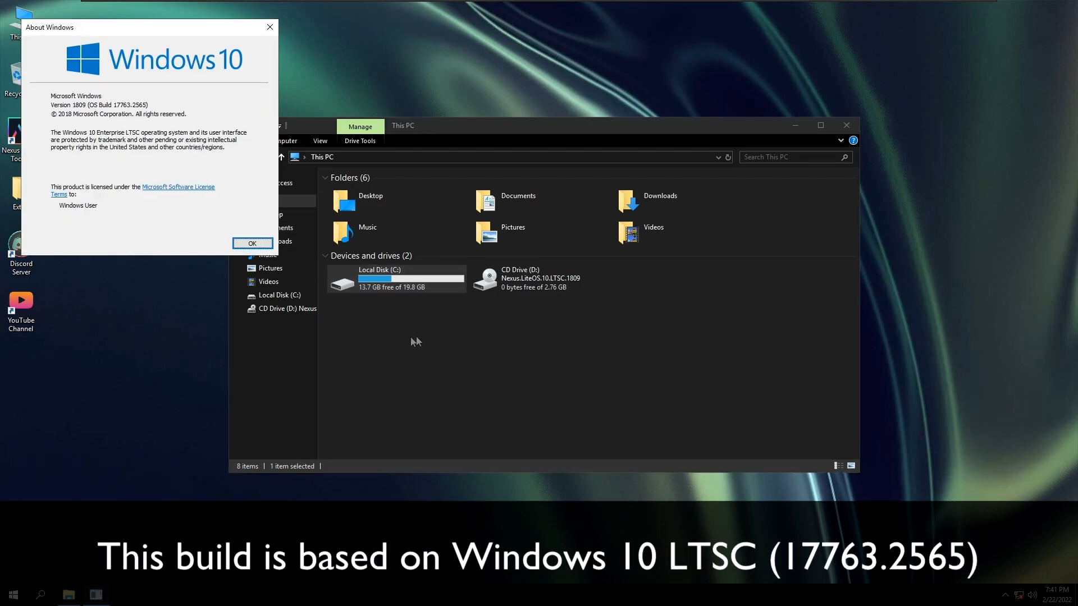Click the '1 item selected' status text

click(292, 466)
